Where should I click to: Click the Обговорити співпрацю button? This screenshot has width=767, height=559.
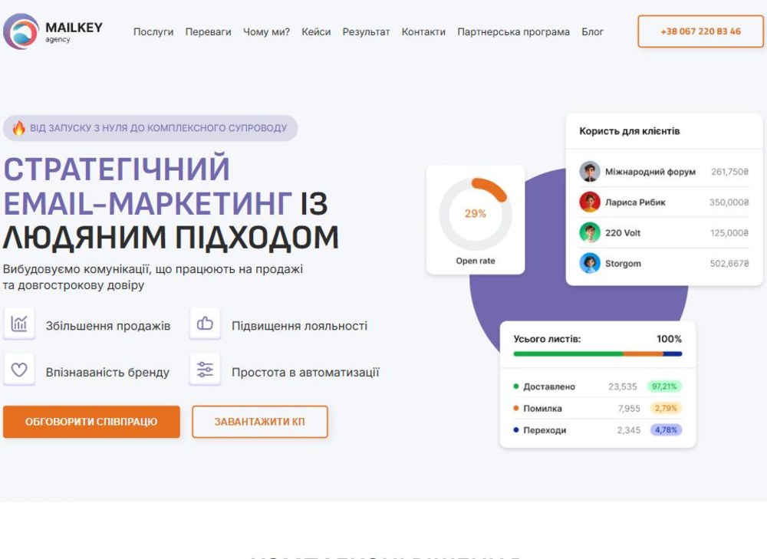[x=91, y=422]
